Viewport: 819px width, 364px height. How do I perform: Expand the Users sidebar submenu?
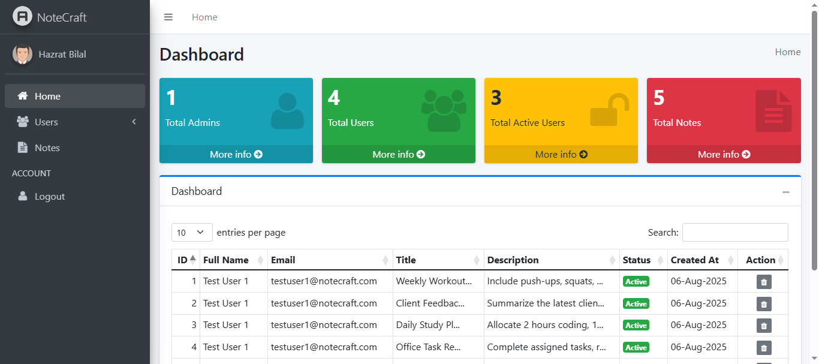[x=75, y=122]
